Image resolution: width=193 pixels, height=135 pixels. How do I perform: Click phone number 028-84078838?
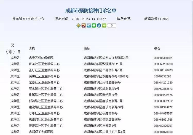pyautogui.click(x=163, y=132)
